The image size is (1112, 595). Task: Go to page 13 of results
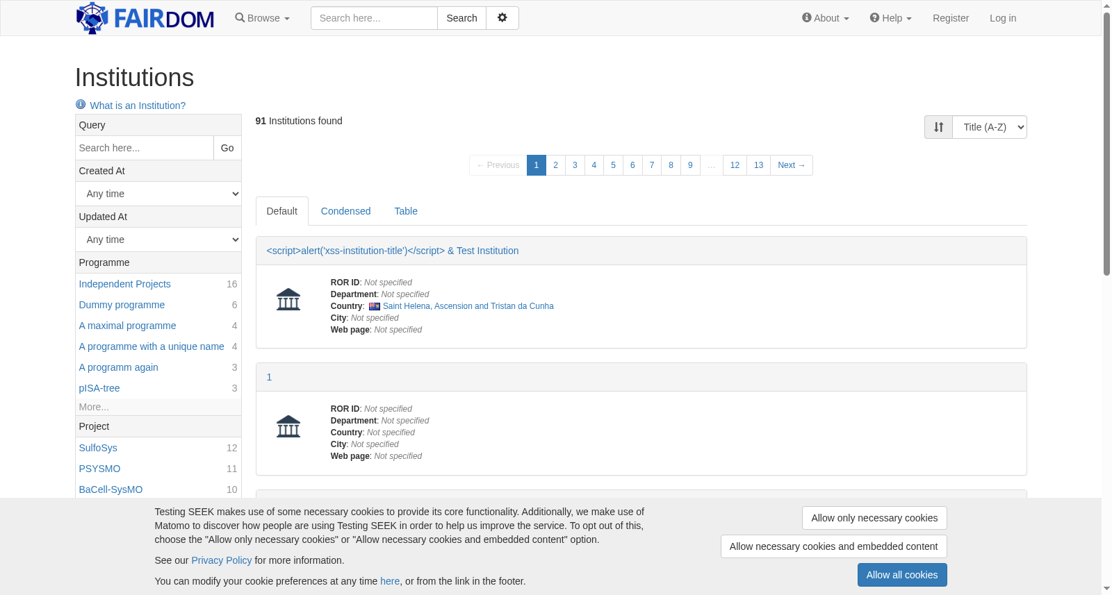tap(758, 165)
